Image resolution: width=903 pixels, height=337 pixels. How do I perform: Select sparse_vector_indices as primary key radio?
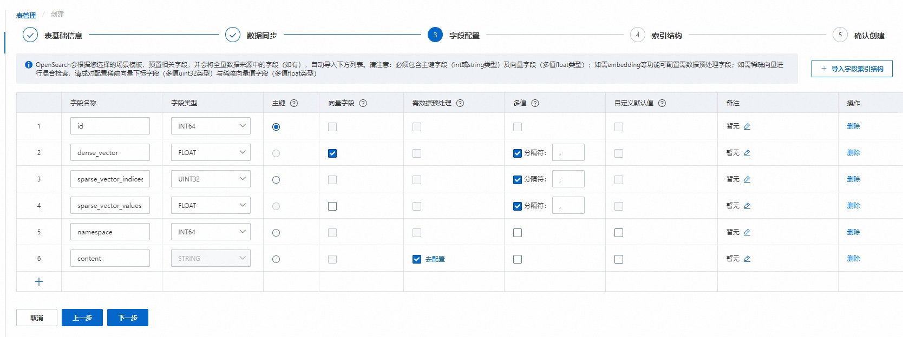tap(276, 180)
